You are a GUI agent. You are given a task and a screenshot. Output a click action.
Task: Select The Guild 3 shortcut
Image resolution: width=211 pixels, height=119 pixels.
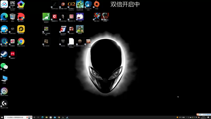(71, 30)
